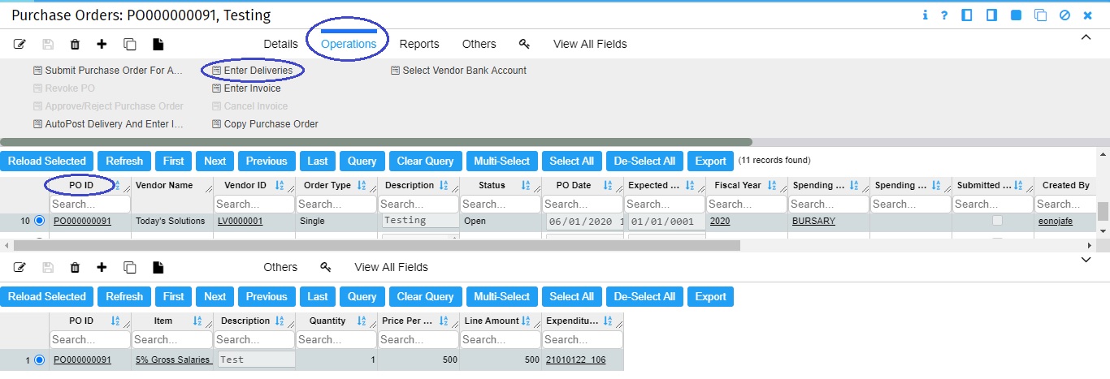Click Query in the line items grid toolbar

362,296
